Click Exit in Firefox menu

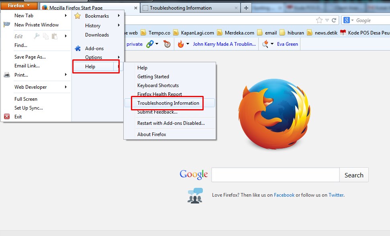(18, 116)
